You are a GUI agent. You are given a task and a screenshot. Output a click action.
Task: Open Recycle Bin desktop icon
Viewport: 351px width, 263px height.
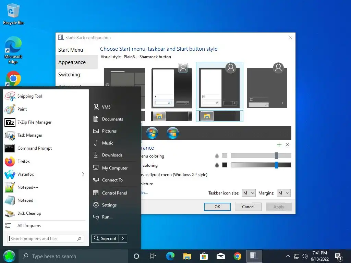pyautogui.click(x=13, y=14)
